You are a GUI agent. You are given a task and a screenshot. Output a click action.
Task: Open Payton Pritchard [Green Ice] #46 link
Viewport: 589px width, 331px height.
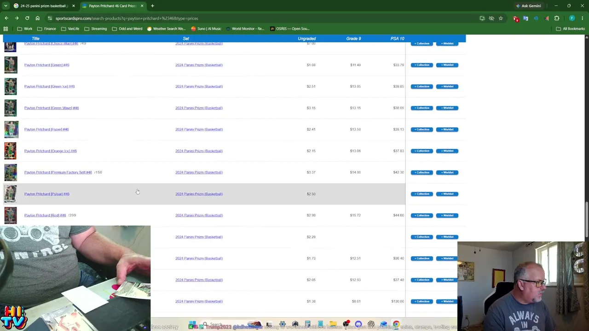click(49, 86)
